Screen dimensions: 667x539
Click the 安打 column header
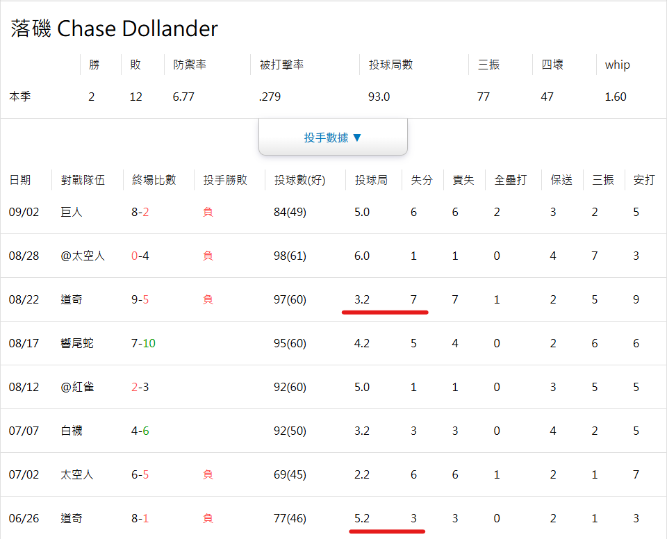point(644,180)
